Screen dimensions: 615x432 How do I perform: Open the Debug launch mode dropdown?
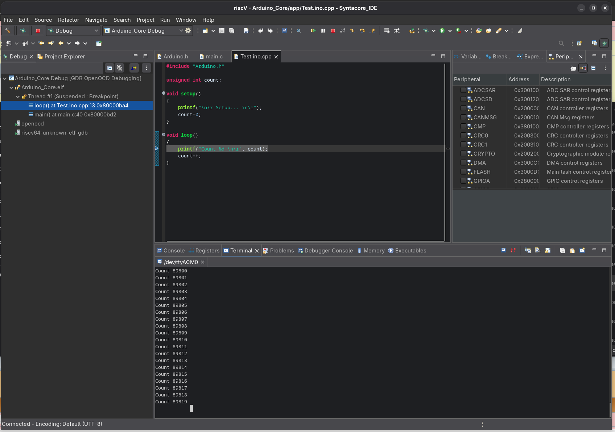click(x=96, y=31)
